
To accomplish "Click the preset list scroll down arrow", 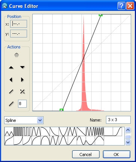I will pyautogui.click(x=128, y=142).
